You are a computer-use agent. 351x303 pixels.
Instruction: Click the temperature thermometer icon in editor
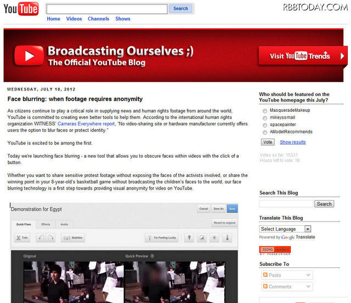(228, 238)
